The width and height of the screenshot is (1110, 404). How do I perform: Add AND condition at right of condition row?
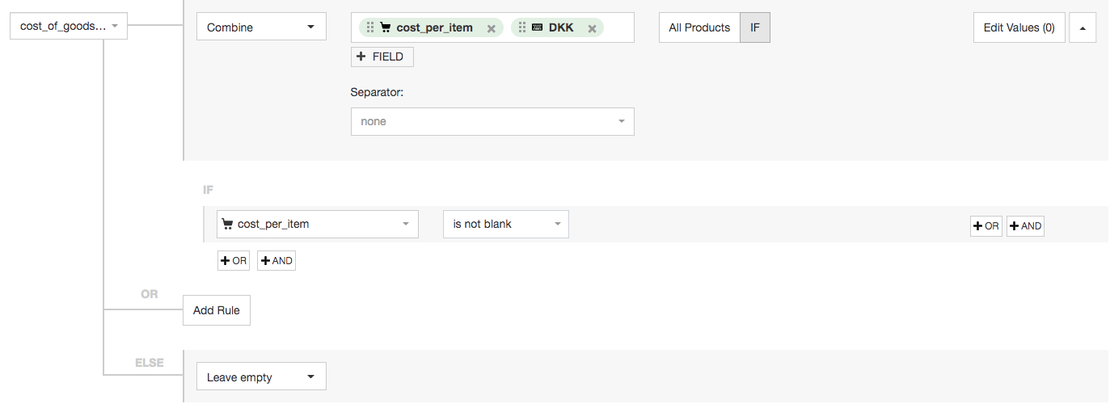click(1025, 226)
